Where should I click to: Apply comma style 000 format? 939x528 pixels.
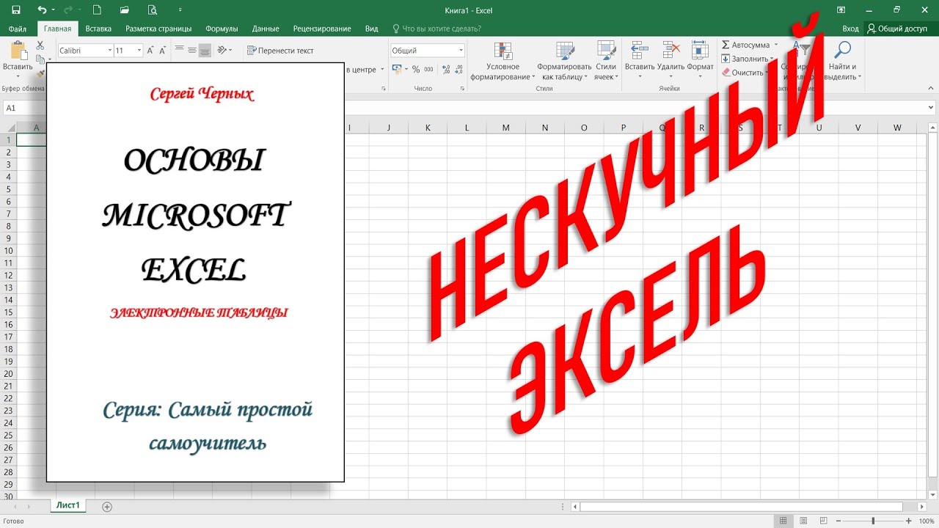(429, 69)
